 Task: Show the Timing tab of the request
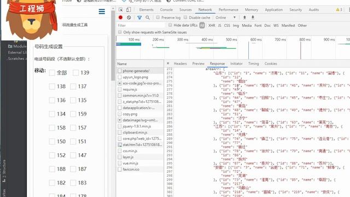point(253,63)
